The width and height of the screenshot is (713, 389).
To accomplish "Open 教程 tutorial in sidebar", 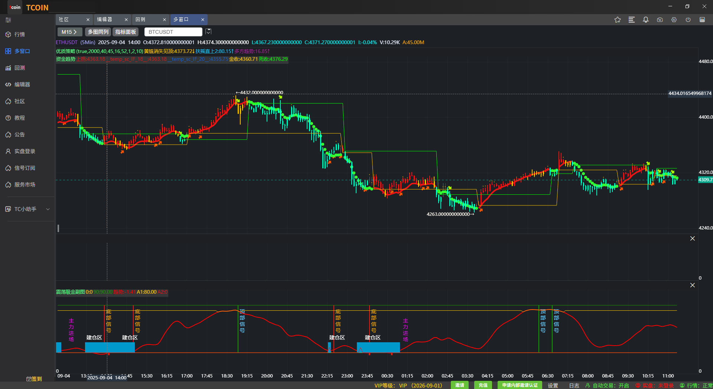I will click(15, 118).
